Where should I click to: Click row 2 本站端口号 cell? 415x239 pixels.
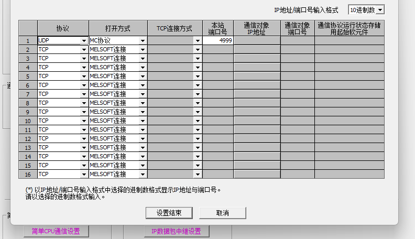click(x=218, y=49)
